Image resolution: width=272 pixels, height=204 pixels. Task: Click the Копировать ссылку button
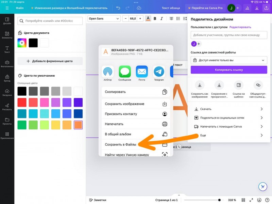click(x=229, y=70)
